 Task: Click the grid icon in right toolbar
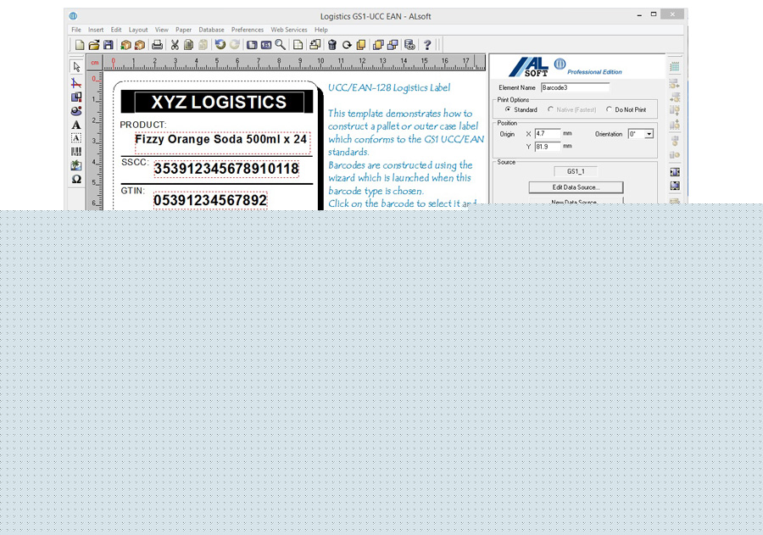675,67
